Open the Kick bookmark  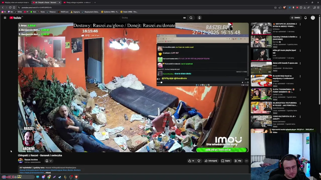click(33, 12)
